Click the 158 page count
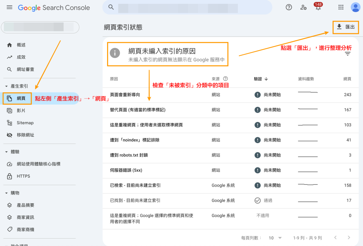This screenshot has height=246, width=363. coord(347,185)
